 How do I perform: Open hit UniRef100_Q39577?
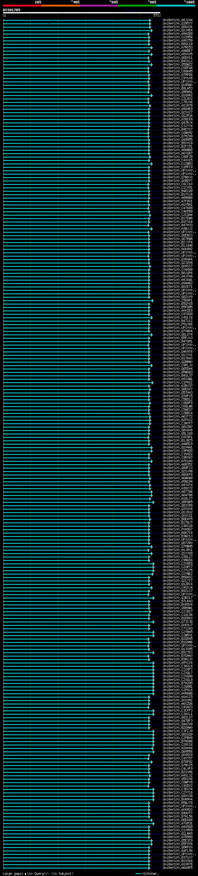click(x=177, y=24)
